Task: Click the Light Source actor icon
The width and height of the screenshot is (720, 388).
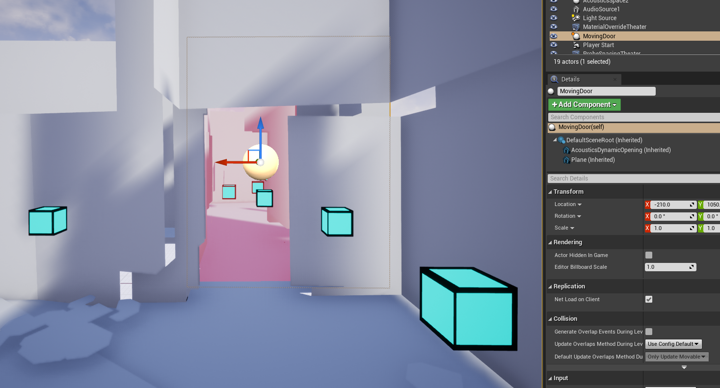Action: tap(576, 18)
